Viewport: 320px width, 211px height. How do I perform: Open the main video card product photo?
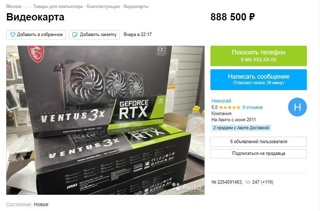point(105,120)
